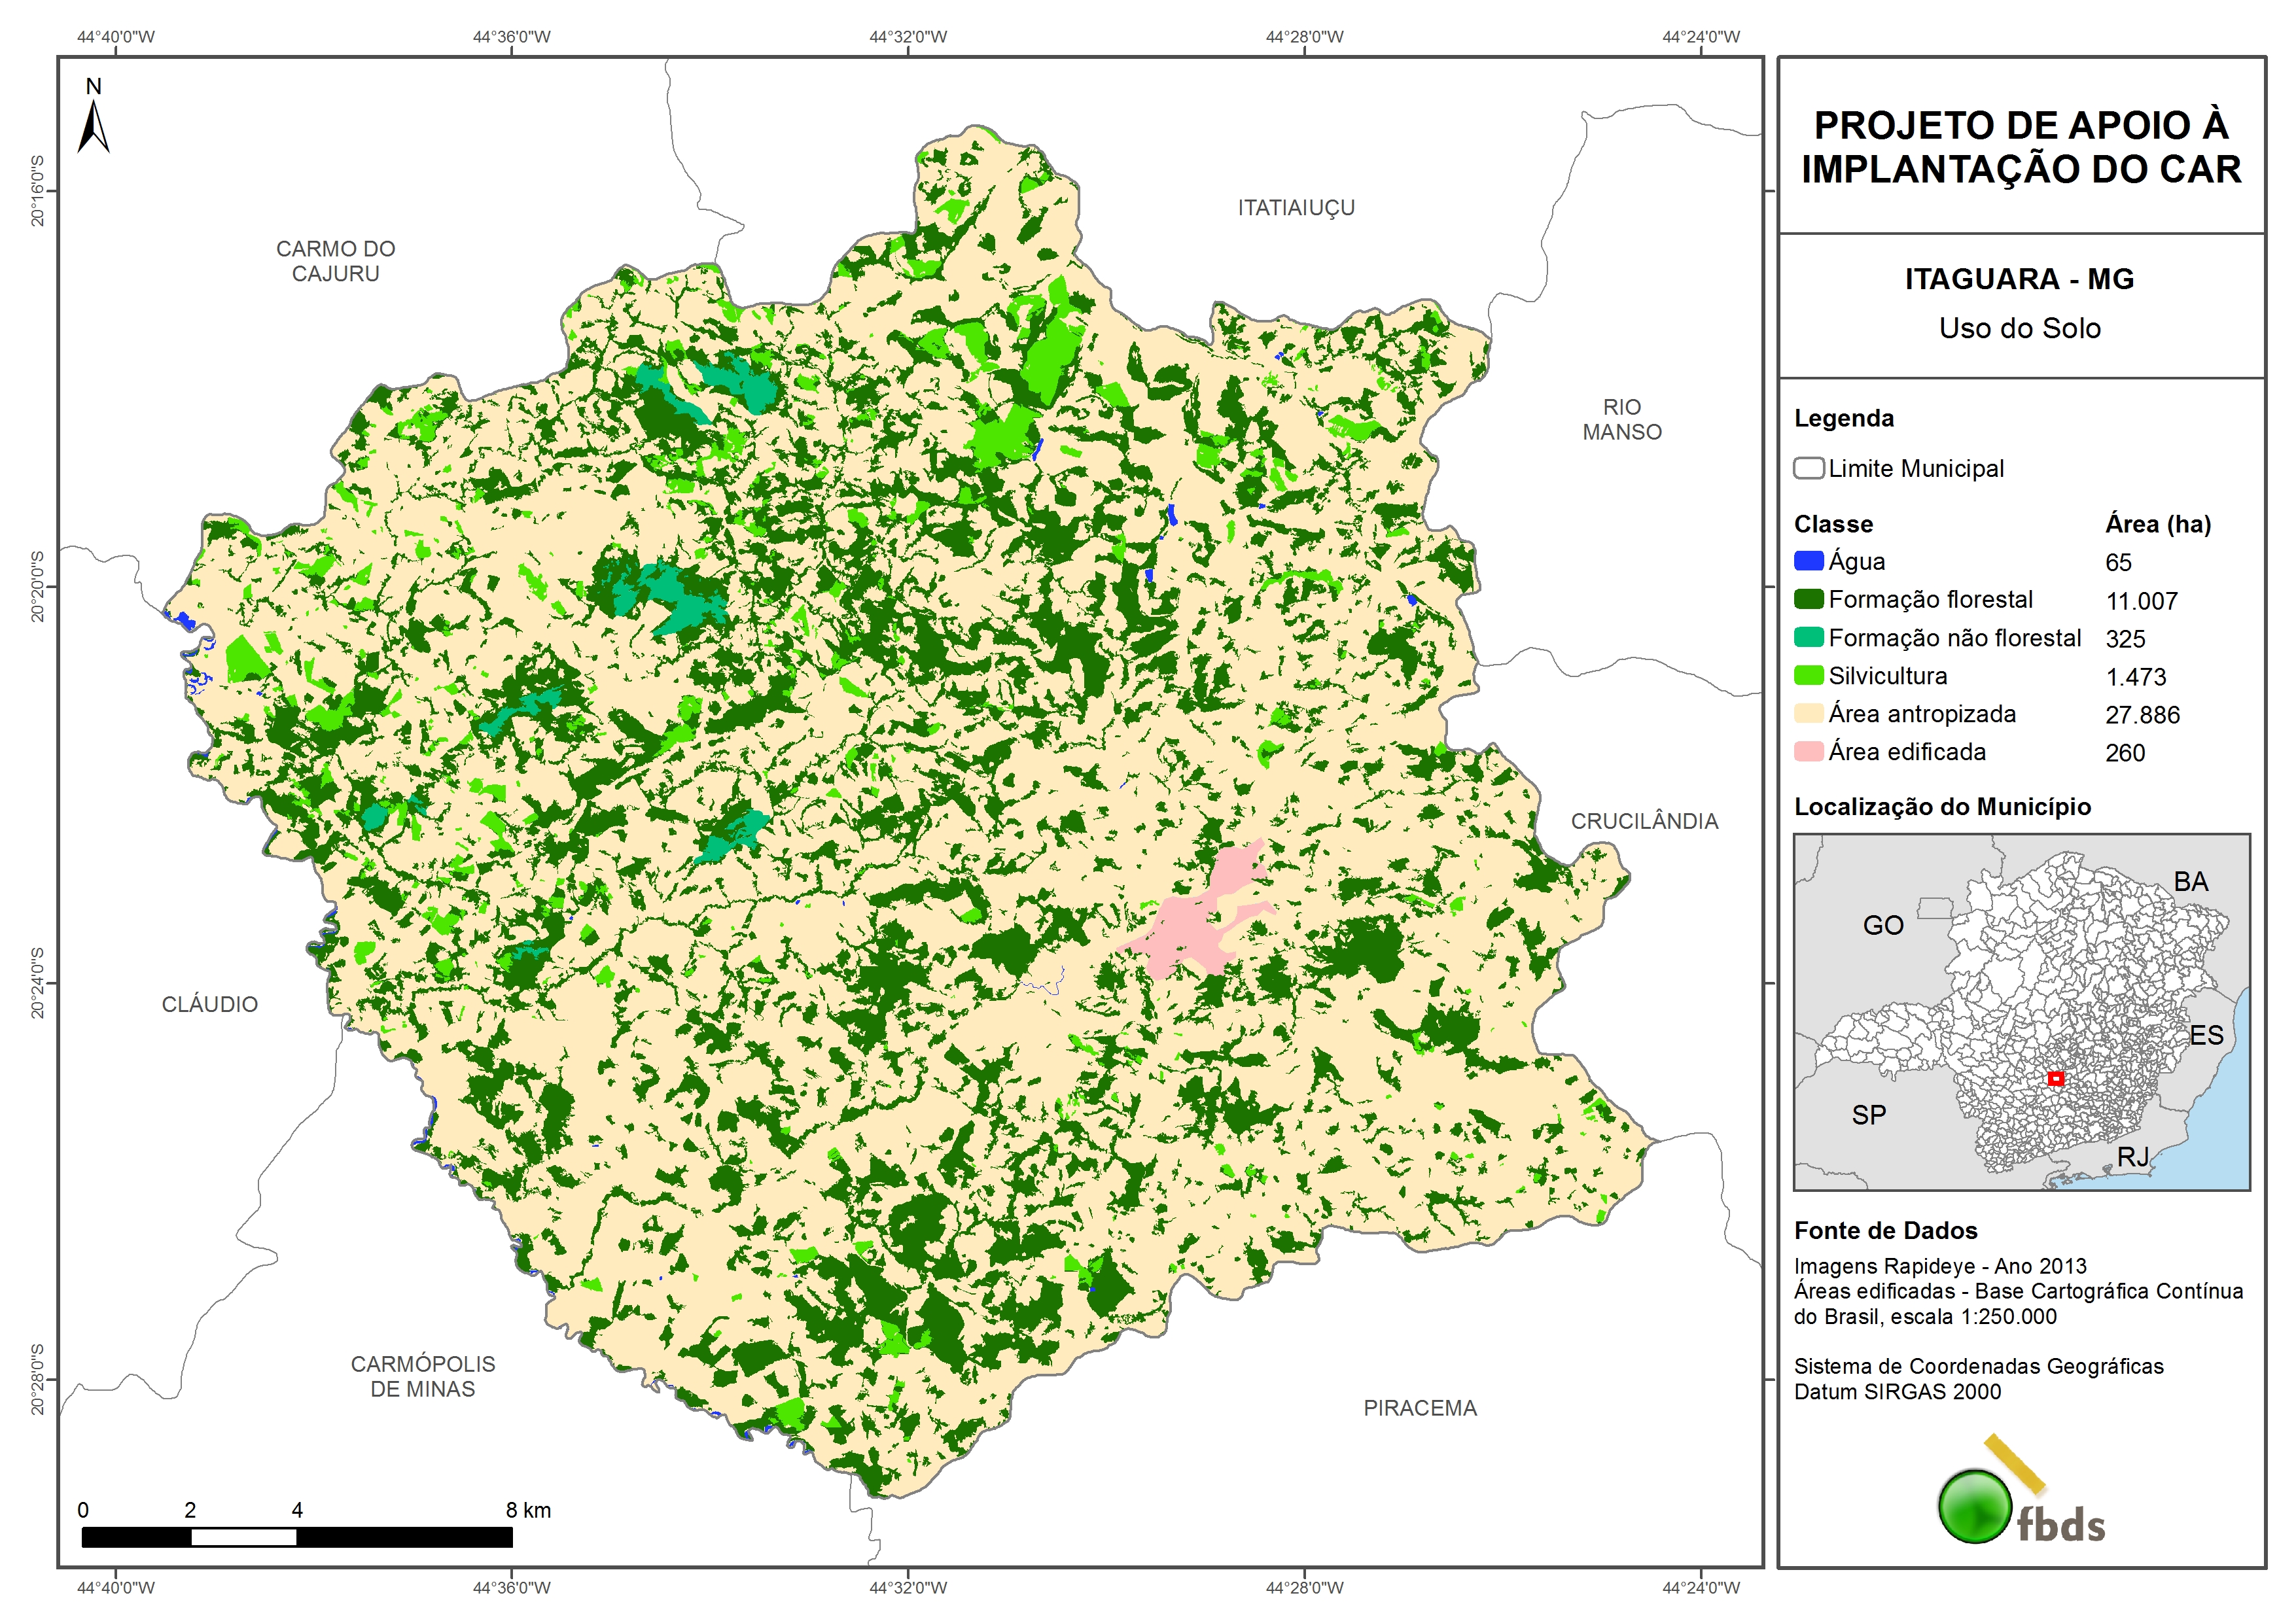
Task: Click the north arrow compass icon
Action: pos(93,126)
